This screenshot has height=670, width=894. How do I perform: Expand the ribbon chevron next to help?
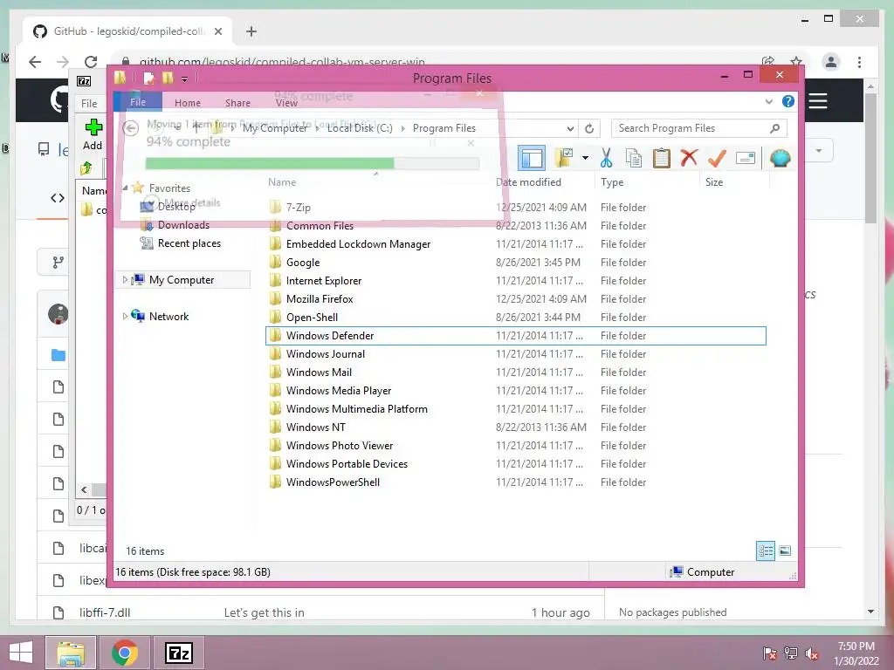click(x=768, y=101)
